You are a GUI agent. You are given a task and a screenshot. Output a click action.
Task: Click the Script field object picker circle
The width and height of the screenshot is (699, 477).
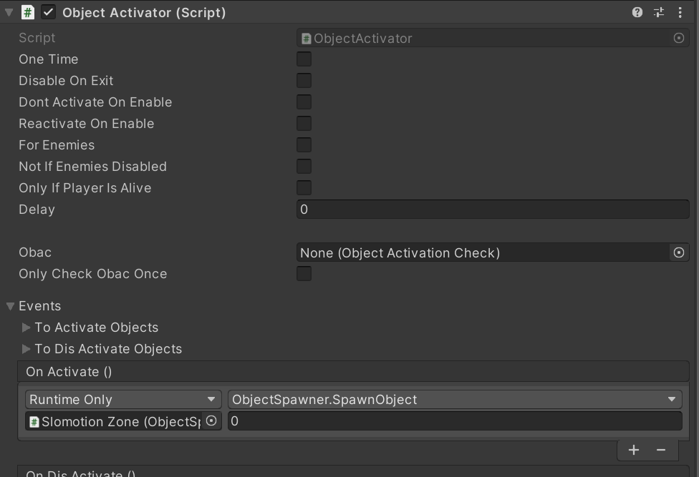679,38
